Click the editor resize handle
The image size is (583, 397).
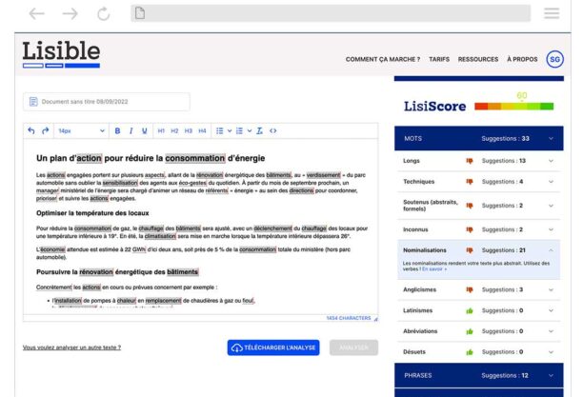[x=375, y=319]
